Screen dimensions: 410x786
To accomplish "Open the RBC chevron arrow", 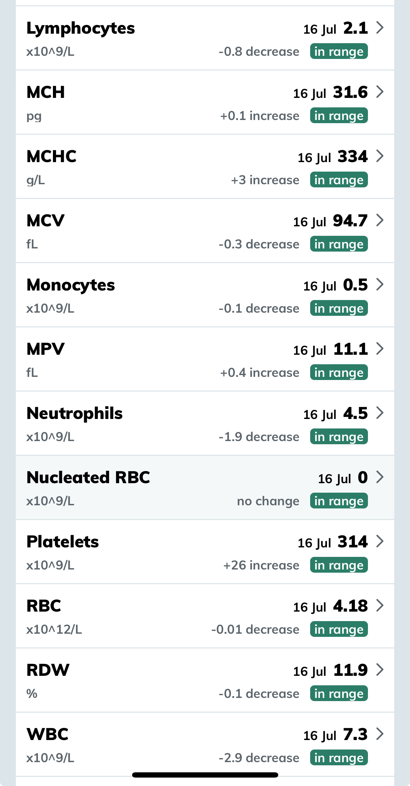I will click(380, 605).
